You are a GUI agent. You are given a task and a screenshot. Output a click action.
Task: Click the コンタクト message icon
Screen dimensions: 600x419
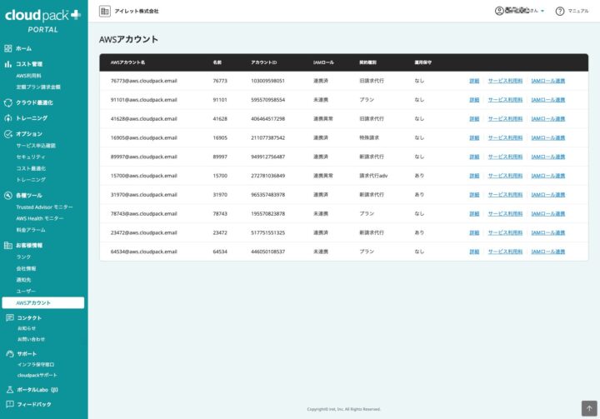(9, 317)
